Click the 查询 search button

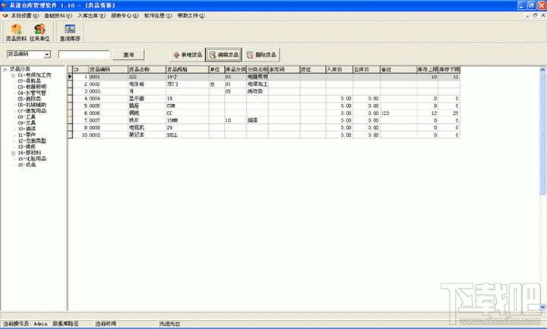(128, 55)
